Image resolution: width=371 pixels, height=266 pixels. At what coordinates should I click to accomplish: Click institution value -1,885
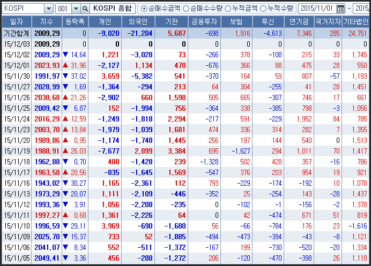pos(175,237)
